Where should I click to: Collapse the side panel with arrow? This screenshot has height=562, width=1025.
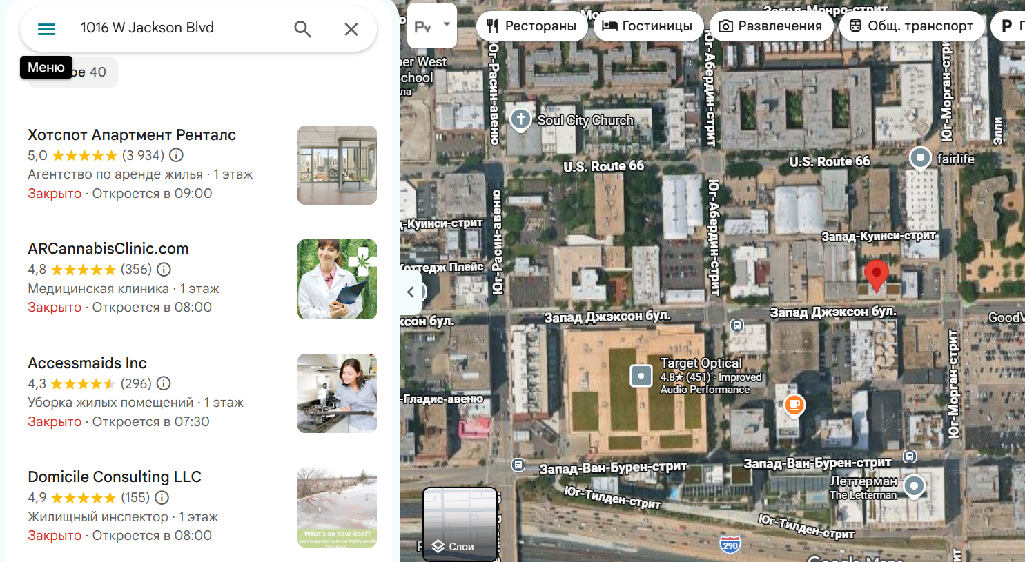411,292
